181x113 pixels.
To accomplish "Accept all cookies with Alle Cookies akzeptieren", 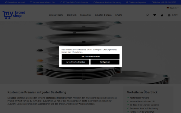I will point(91,56).
